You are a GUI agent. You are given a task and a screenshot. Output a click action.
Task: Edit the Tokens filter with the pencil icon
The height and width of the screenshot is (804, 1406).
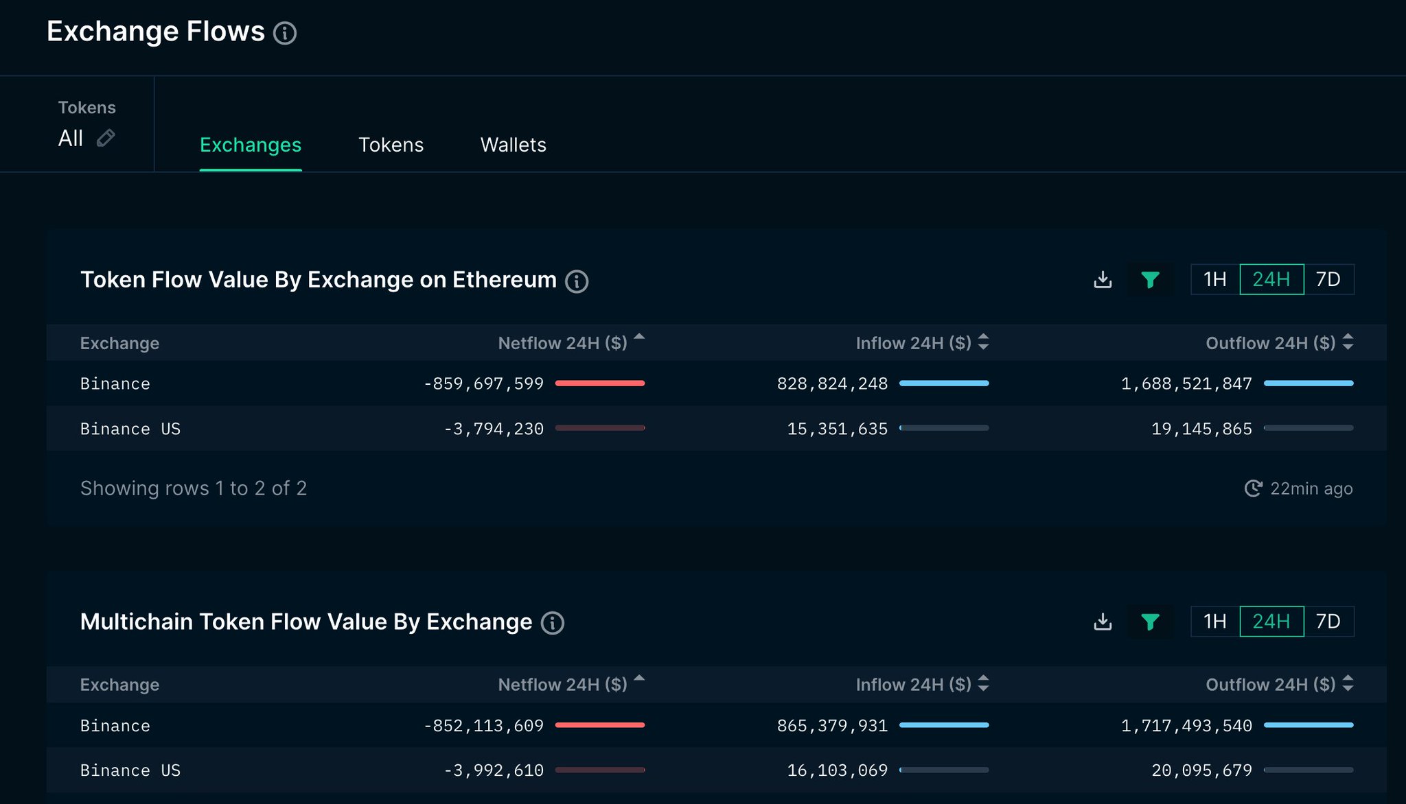coord(106,139)
